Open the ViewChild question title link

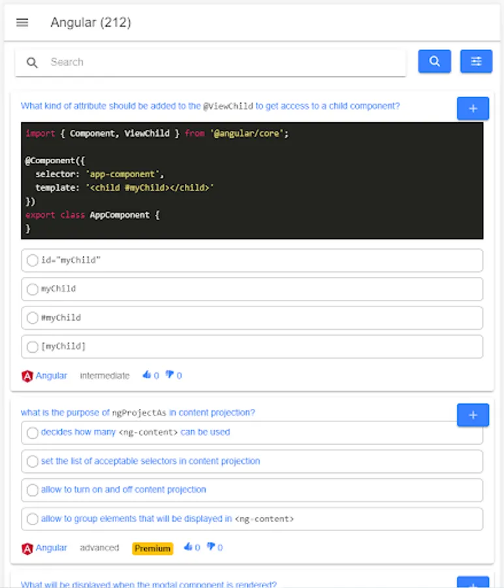pyautogui.click(x=210, y=106)
